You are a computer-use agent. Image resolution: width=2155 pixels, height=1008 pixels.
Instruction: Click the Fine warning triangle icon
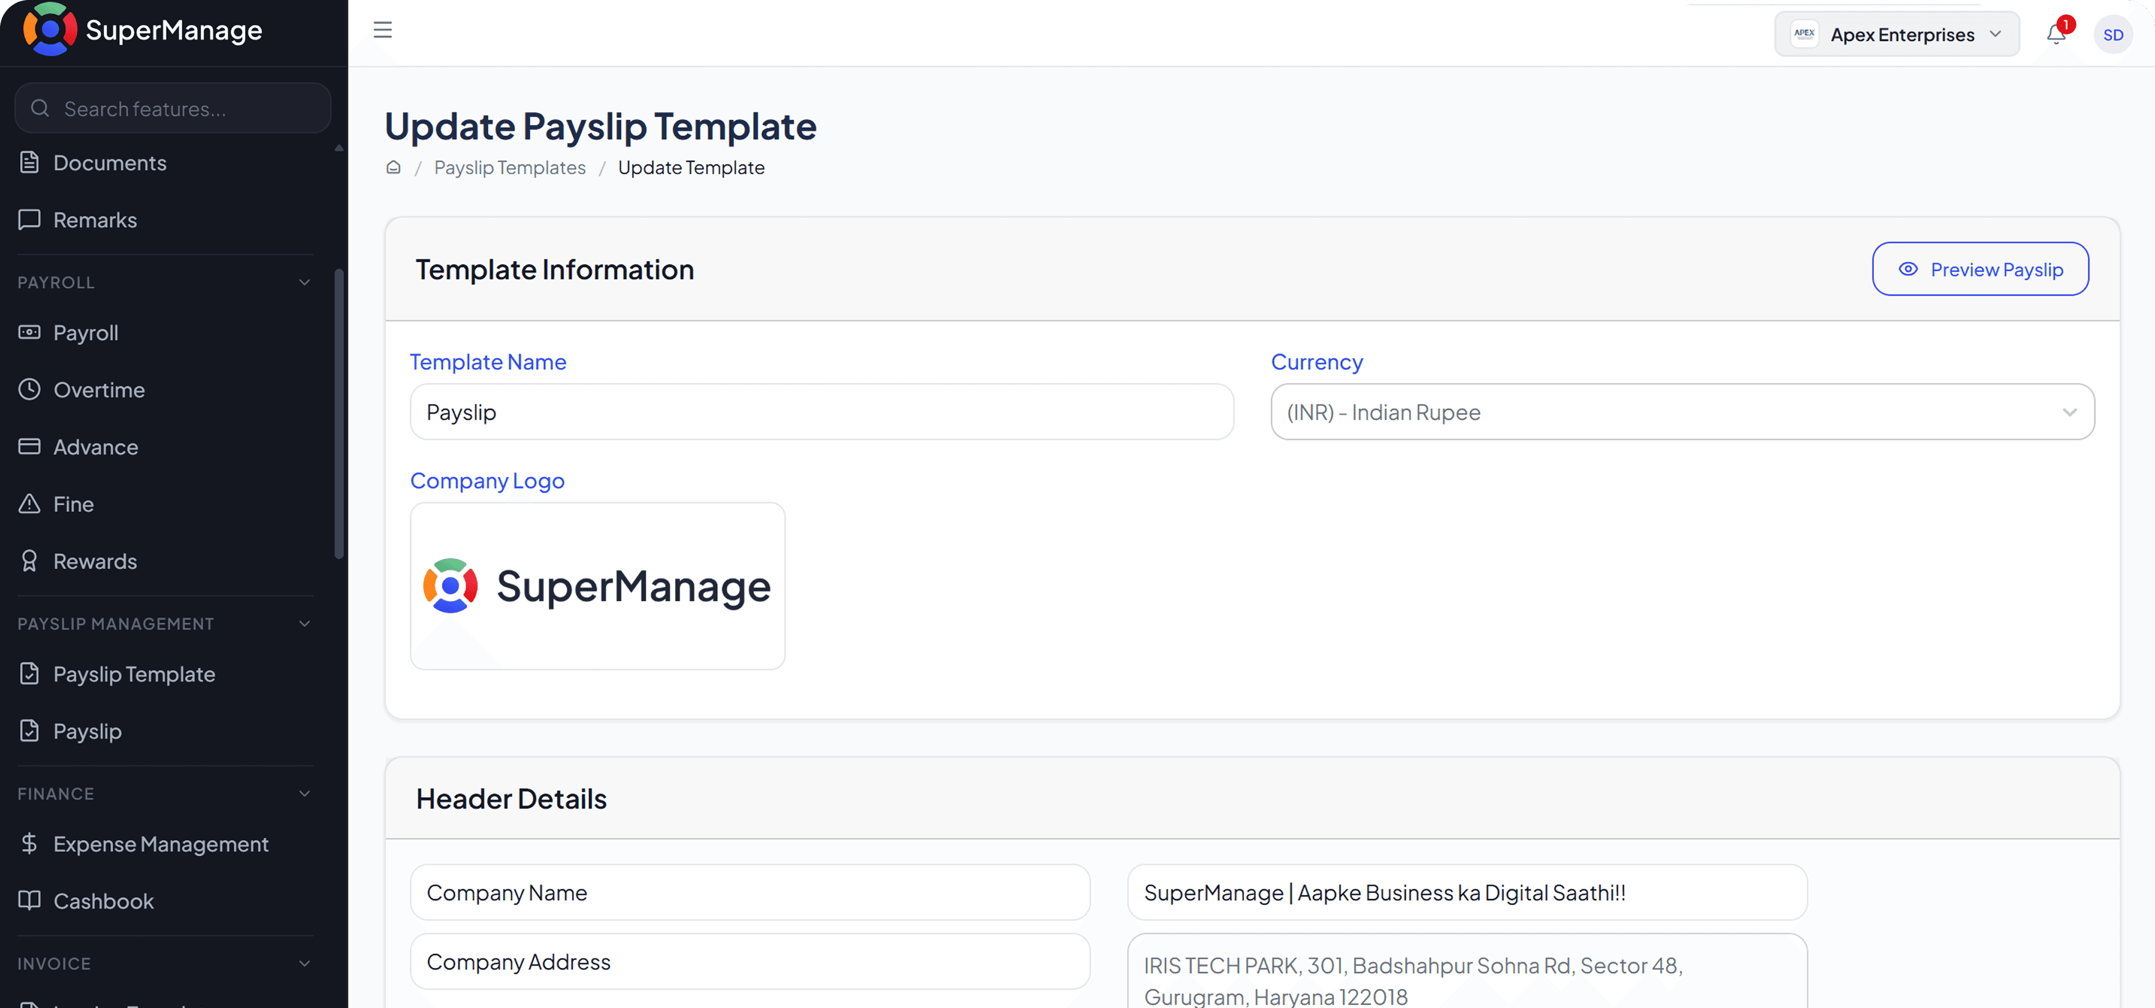[30, 503]
